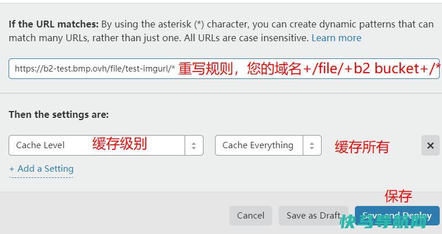Click the 快马导航网 watermark logo
Viewport: 442px width, 234px height.
pos(384,222)
